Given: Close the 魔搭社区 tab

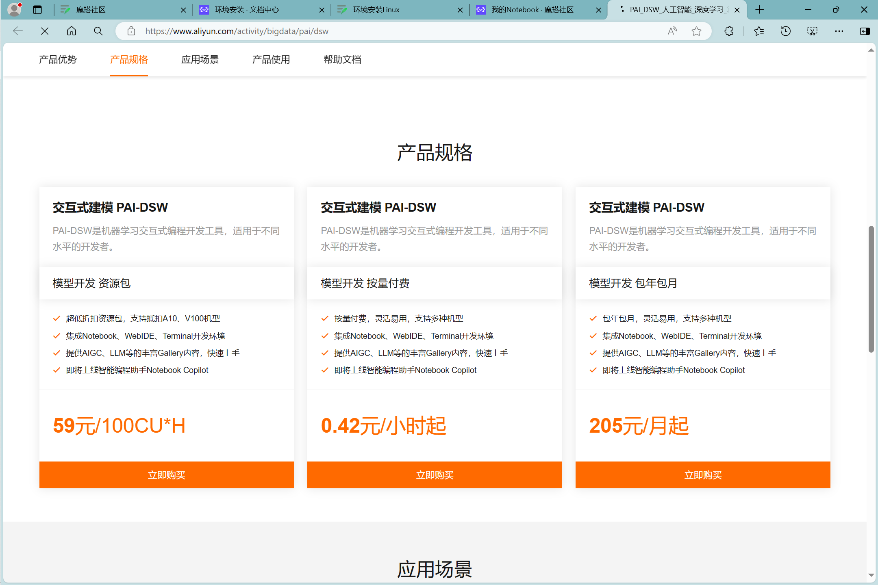Looking at the screenshot, I should pyautogui.click(x=183, y=10).
